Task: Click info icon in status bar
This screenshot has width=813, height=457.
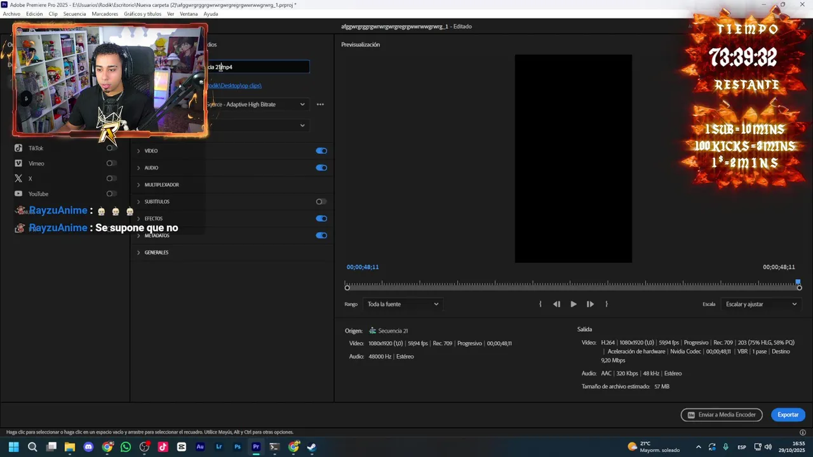Action: [803, 432]
